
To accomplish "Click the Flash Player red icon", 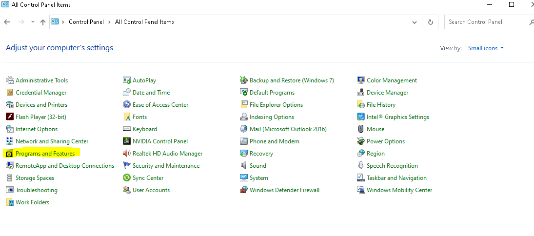I will tap(10, 117).
